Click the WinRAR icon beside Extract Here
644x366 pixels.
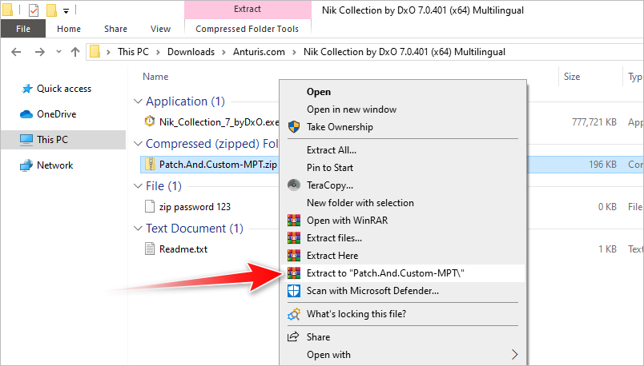[x=293, y=255]
